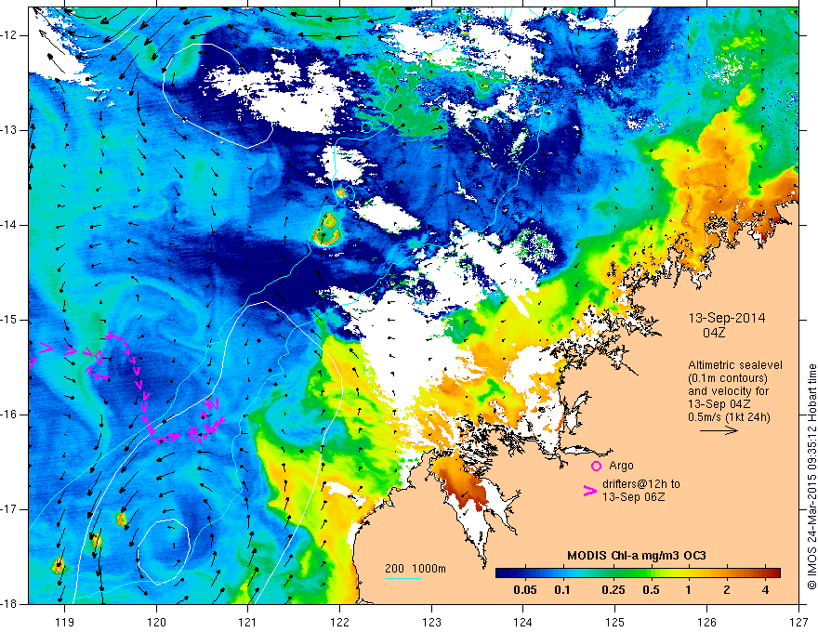Click the longitude axis label "121"
The image size is (818, 632).
pyautogui.click(x=248, y=622)
